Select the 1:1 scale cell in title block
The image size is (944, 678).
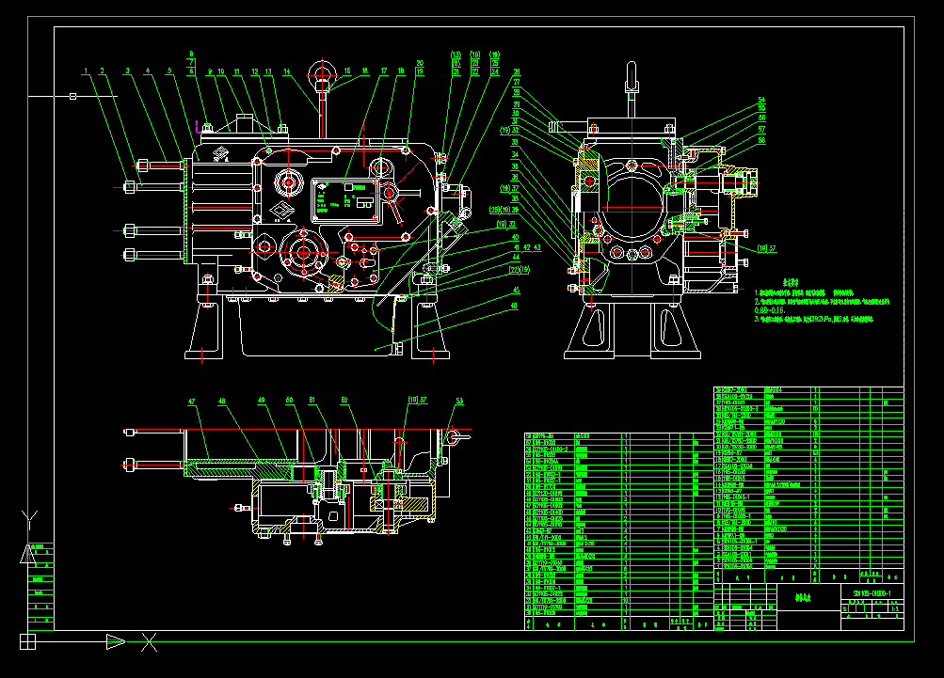(896, 608)
